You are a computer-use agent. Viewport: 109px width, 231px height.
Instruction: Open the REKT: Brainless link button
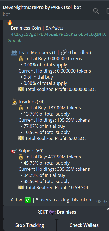56,212
